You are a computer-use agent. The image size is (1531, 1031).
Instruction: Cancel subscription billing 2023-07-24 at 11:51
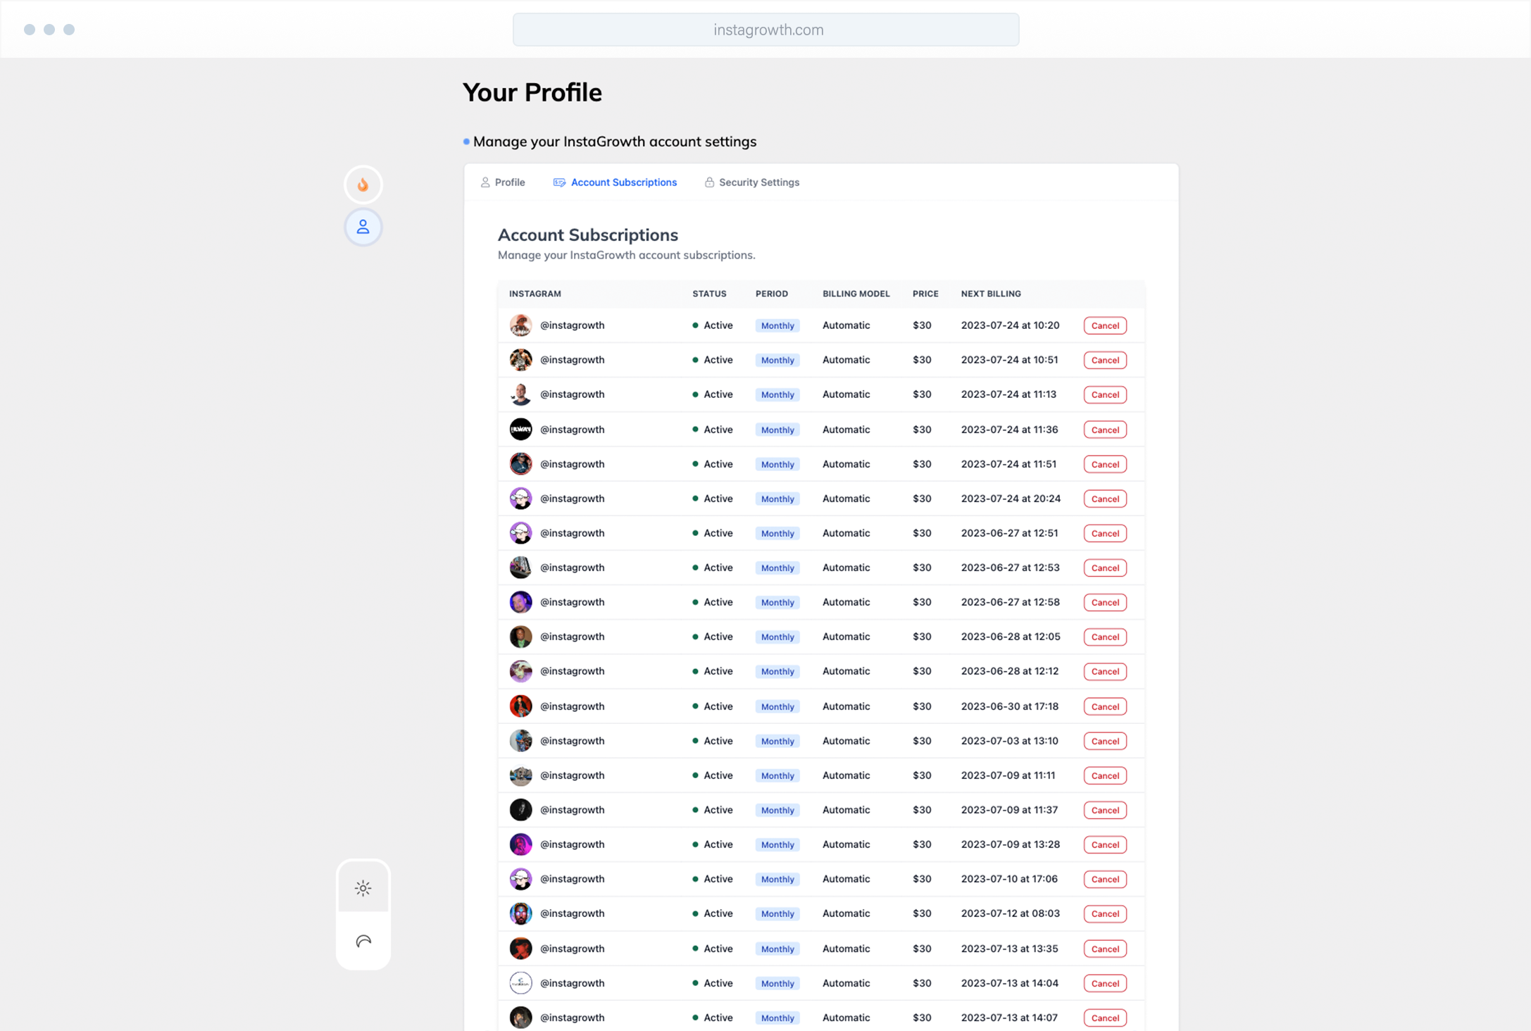tap(1105, 464)
